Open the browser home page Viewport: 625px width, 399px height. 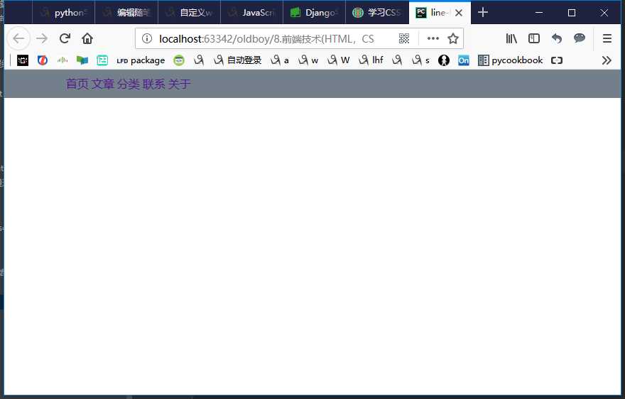[x=87, y=38]
